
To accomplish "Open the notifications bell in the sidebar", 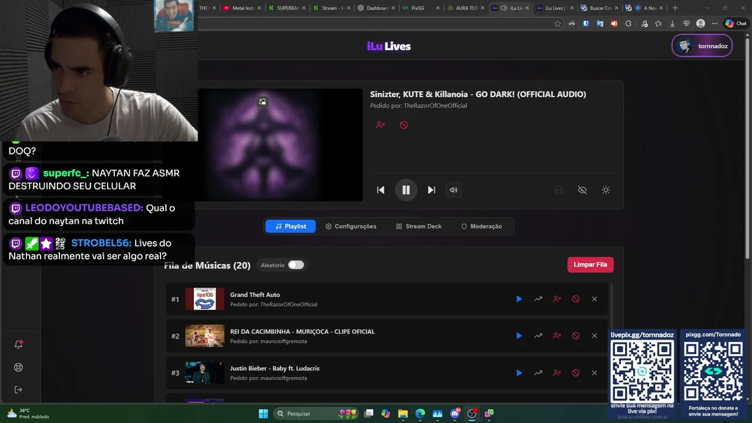I will pyautogui.click(x=18, y=344).
